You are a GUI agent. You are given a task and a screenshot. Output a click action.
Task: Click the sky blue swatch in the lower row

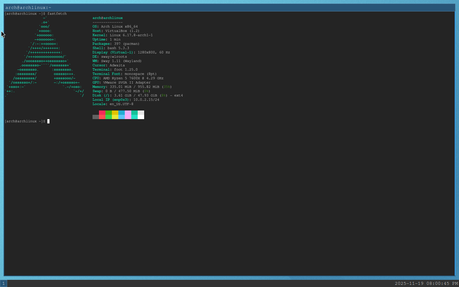pos(122,117)
